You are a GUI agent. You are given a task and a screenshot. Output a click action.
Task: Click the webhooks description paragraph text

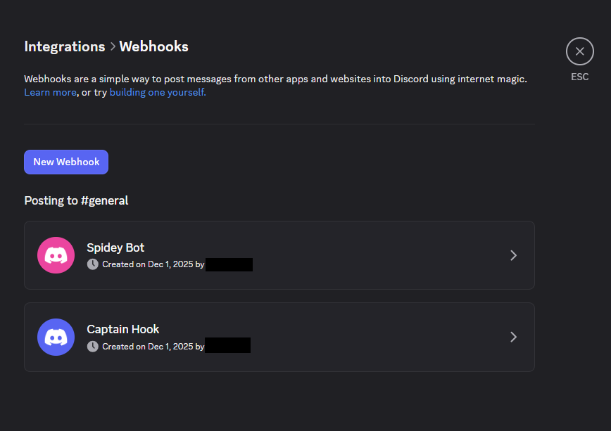(275, 79)
